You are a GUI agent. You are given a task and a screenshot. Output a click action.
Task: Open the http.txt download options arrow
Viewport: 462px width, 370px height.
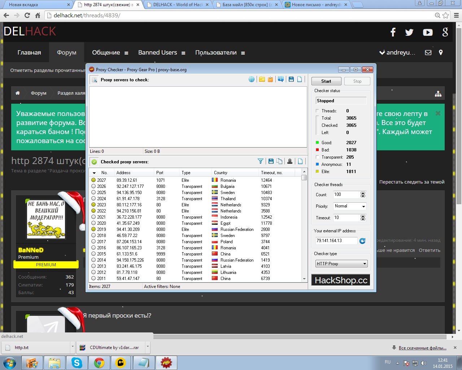(73, 347)
